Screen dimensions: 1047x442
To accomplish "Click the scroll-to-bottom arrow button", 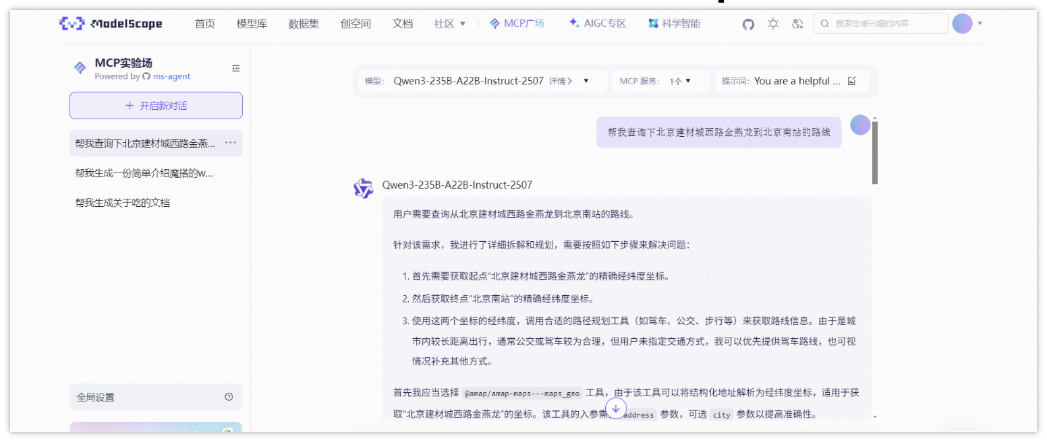I will click(x=616, y=408).
